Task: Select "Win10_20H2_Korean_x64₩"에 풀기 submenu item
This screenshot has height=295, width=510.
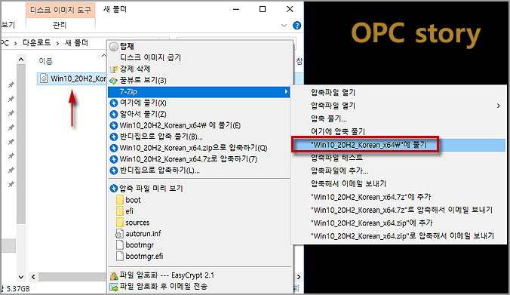Action: pyautogui.click(x=369, y=144)
